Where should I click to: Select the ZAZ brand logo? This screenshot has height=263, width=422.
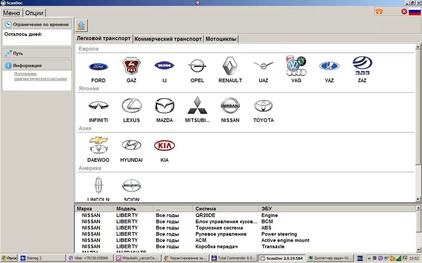point(362,65)
